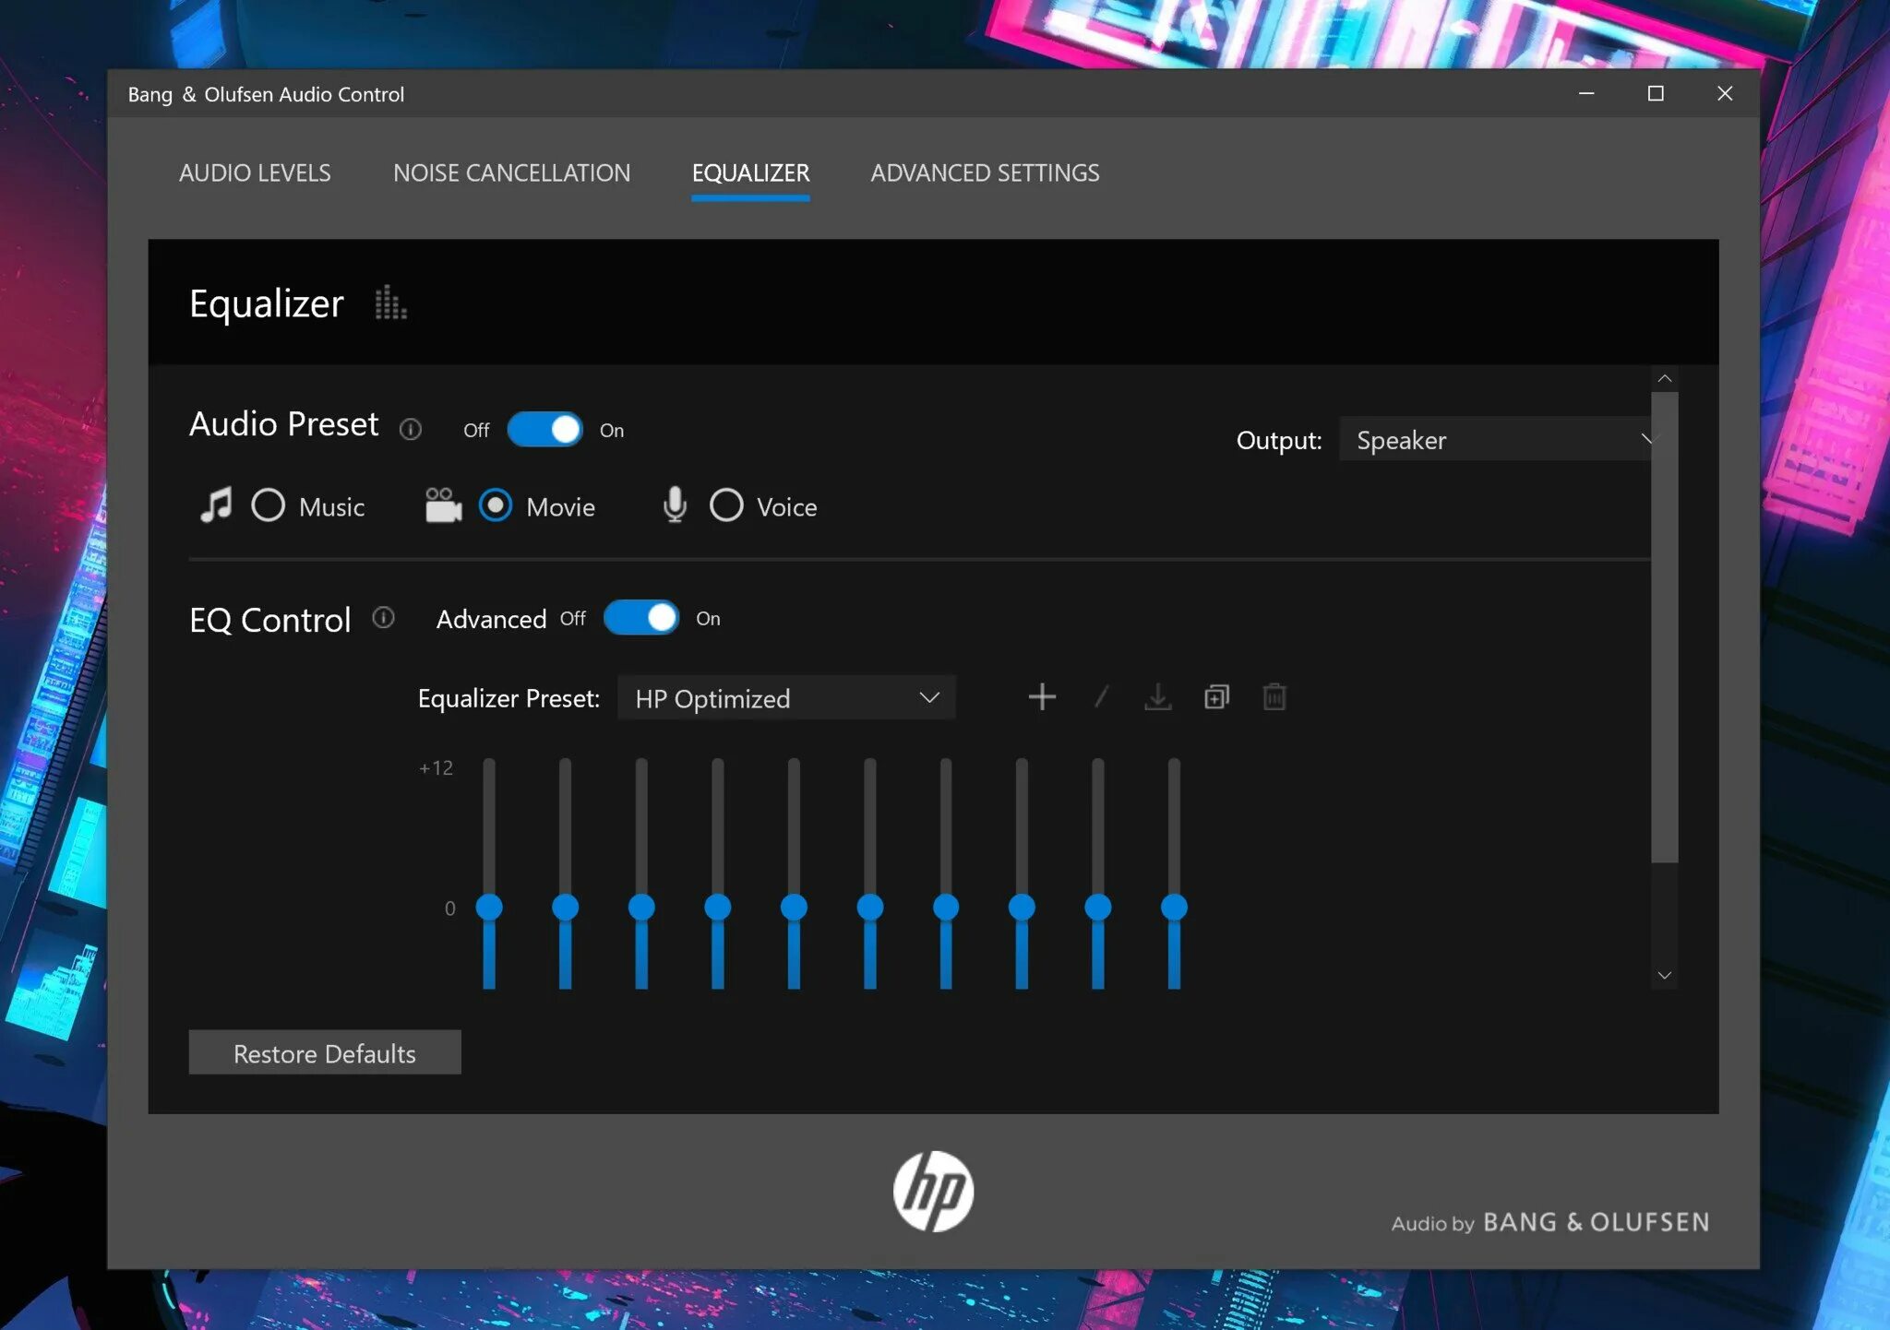Switch to the Noise Cancellation tab
The image size is (1890, 1330).
point(512,172)
